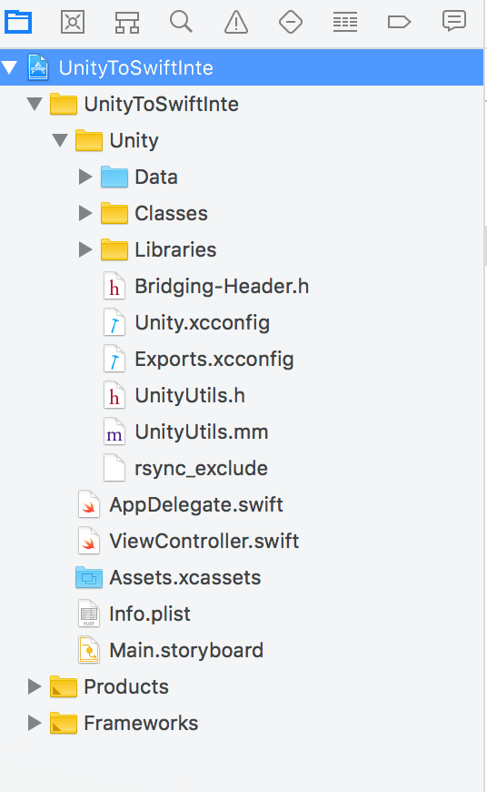Expand the Products group triangle

pos(35,686)
